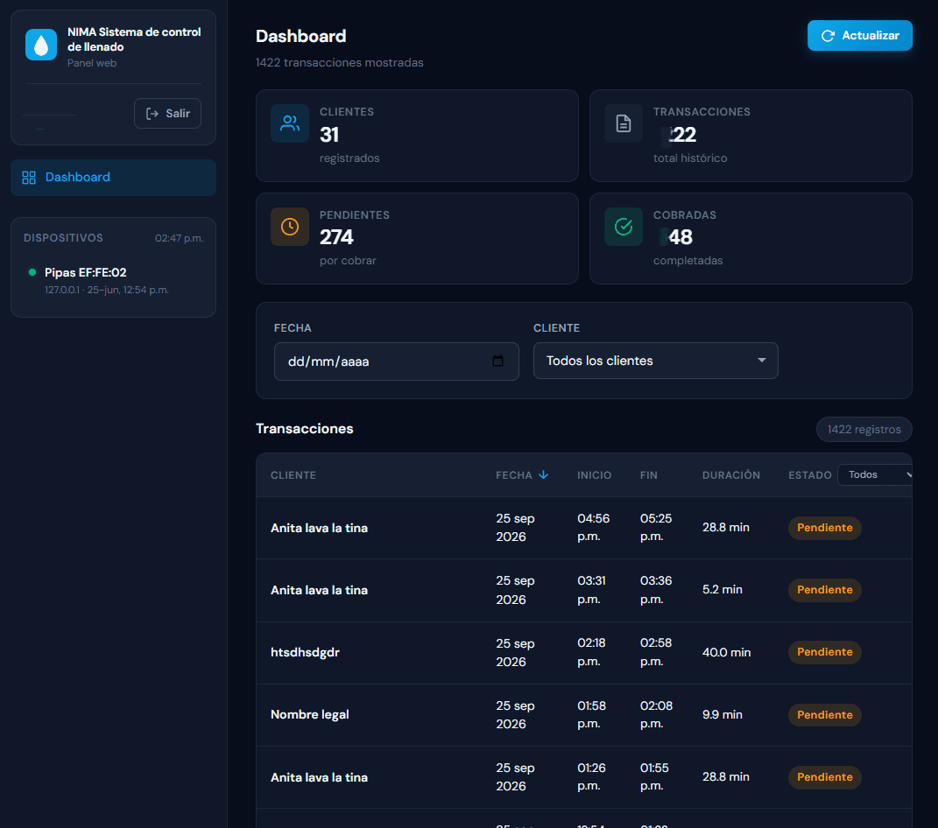
Task: Click the 04:56 p.m. start time cell
Action: click(x=594, y=527)
